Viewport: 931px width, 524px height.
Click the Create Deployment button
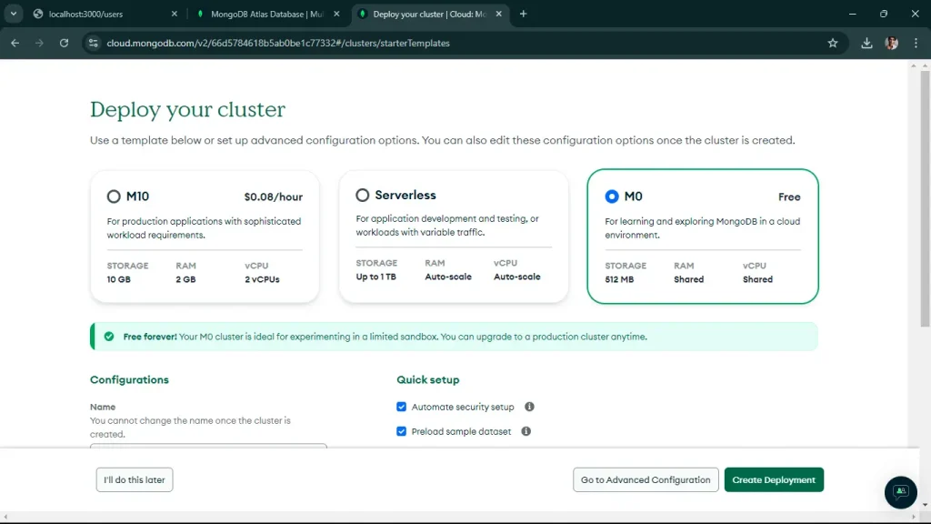coord(774,479)
